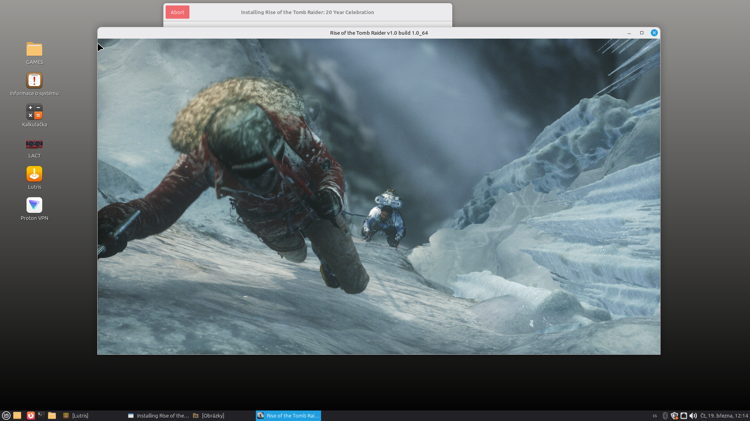Screen dimensions: 750x421
Task: Click the cs keyboard layout indicator
Action: coord(655,416)
